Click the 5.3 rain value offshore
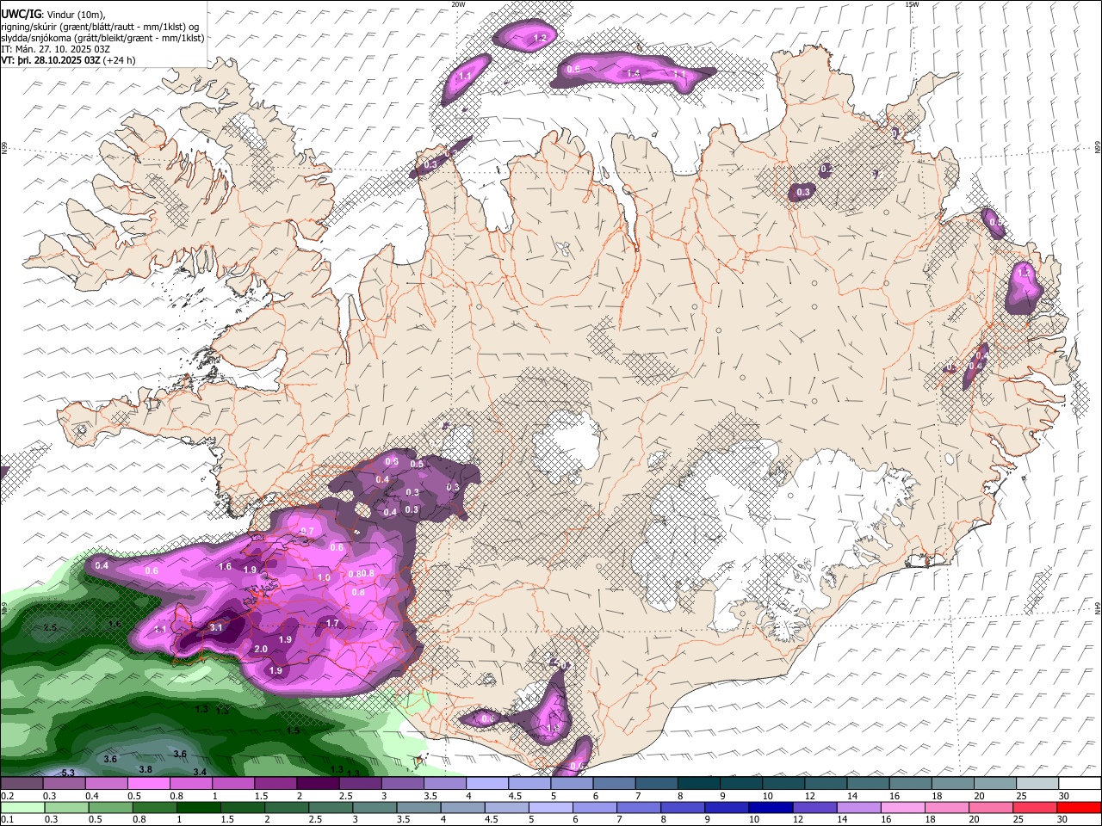Screen dimensions: 1102x826 pyautogui.click(x=69, y=773)
